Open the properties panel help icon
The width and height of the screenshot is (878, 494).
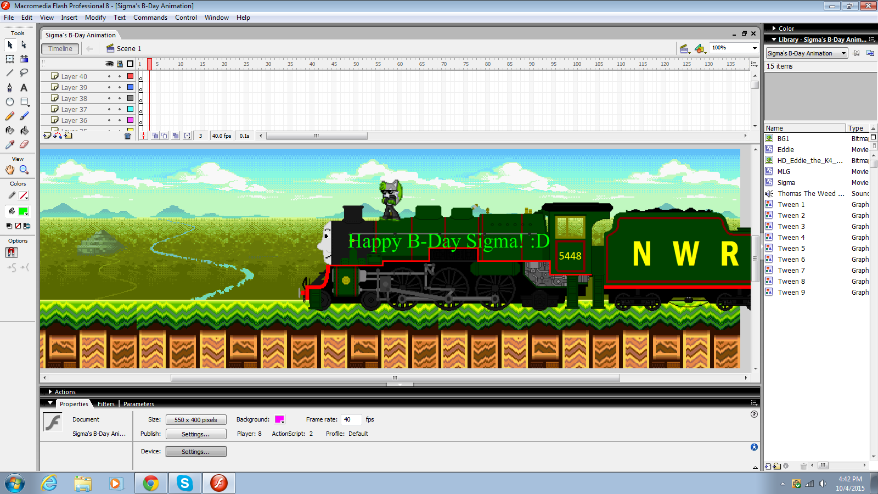click(x=754, y=414)
